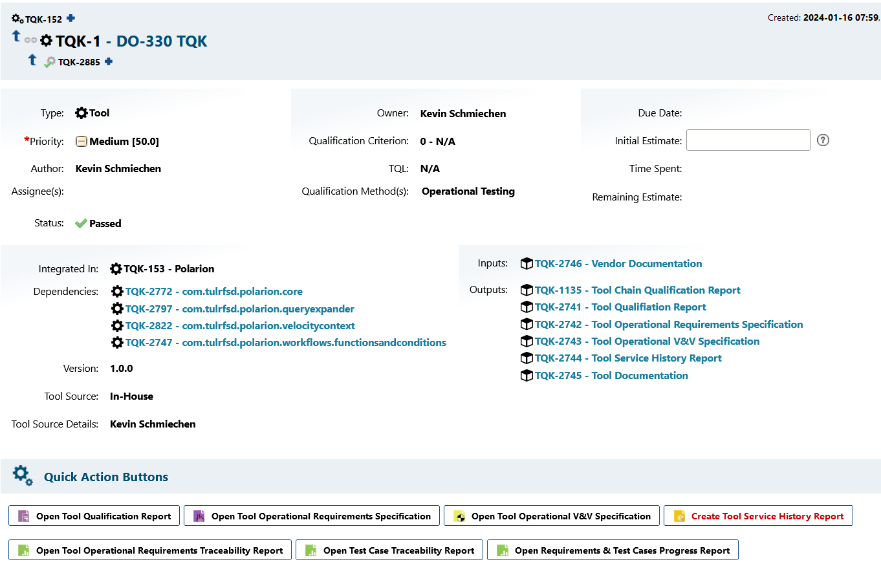881x564 pixels.
Task: Click the up-arrow icon above the chain link
Action: (16, 36)
